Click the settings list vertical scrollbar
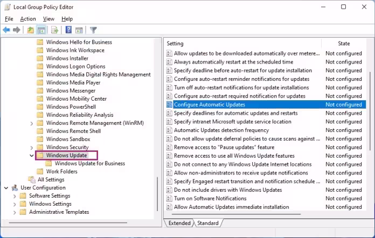 (370, 111)
